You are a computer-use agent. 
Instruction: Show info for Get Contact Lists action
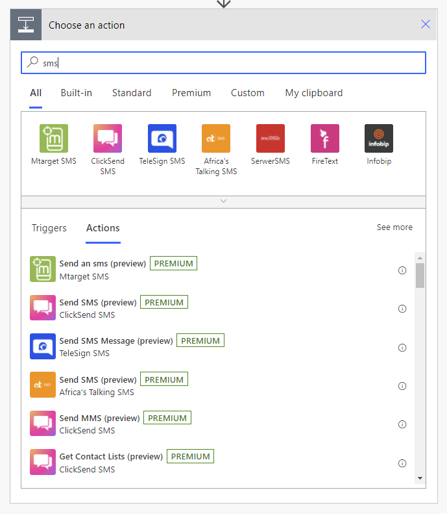(402, 463)
